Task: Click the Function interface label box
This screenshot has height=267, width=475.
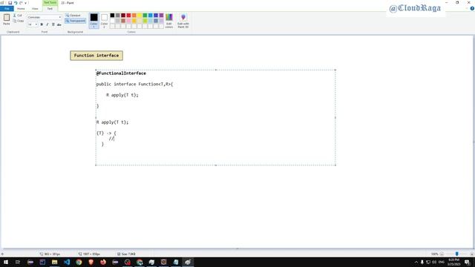Action: point(96,56)
